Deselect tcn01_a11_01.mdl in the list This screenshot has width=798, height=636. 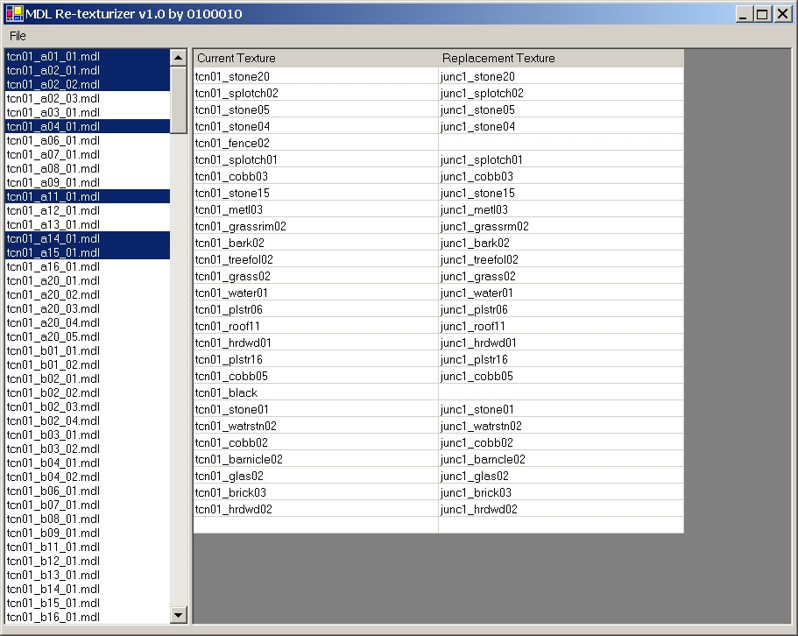click(53, 196)
